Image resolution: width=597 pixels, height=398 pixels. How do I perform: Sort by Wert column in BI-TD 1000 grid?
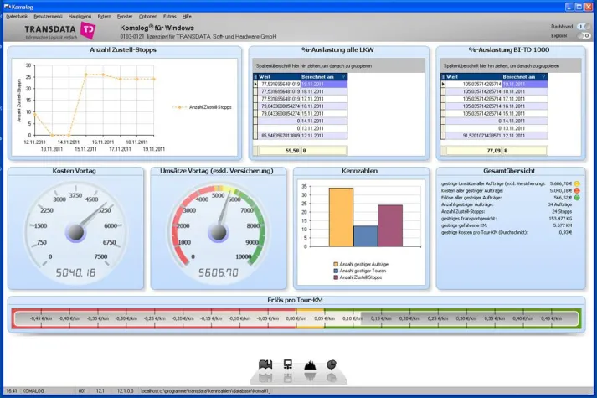[473, 77]
